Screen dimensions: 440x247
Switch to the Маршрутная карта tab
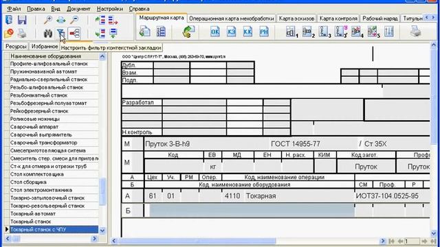[162, 18]
